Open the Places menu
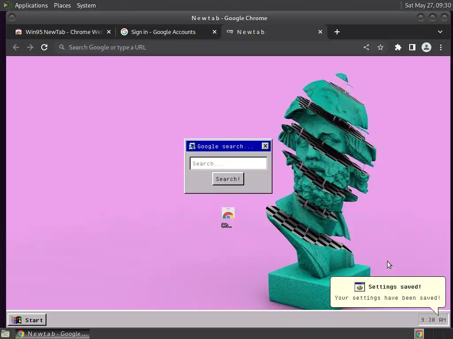 point(62,5)
